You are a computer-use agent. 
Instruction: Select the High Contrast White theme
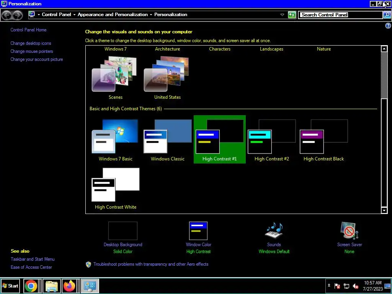tap(116, 185)
